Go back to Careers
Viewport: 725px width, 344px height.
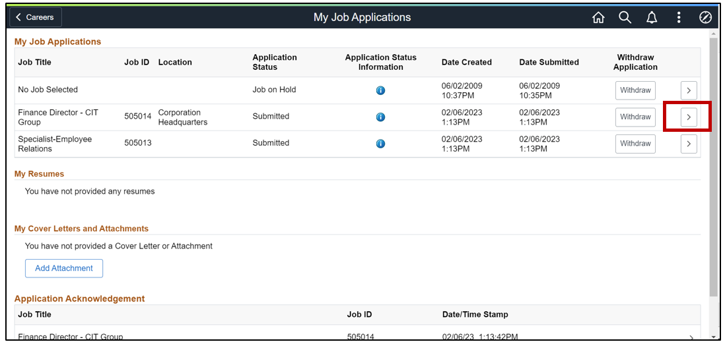point(36,17)
